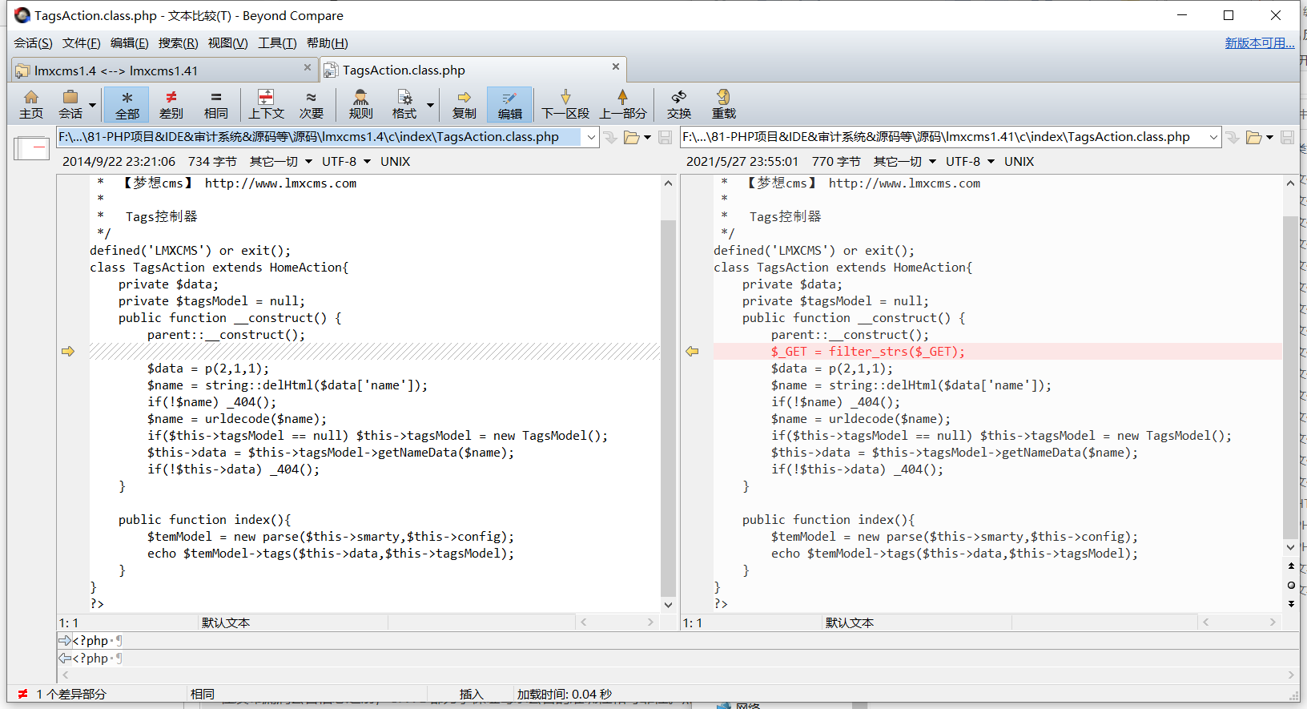Image resolution: width=1307 pixels, height=709 pixels.
Task: Click the 1 个差异部分 status text
Action: [71, 695]
